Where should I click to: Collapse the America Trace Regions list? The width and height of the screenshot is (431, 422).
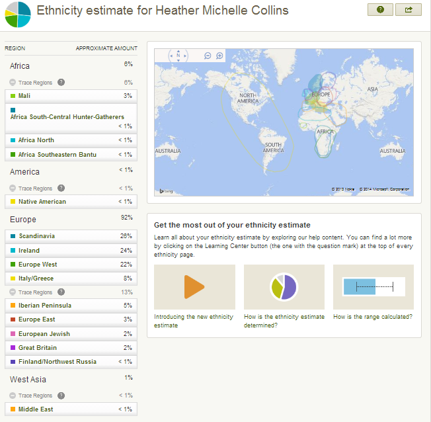click(x=13, y=189)
